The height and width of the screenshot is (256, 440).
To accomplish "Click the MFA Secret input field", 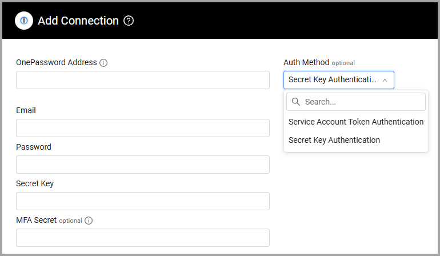I will [x=142, y=238].
